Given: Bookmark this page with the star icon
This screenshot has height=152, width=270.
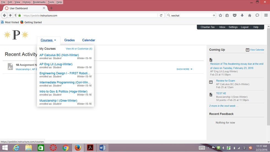Looking at the screenshot, I should (x=220, y=15).
